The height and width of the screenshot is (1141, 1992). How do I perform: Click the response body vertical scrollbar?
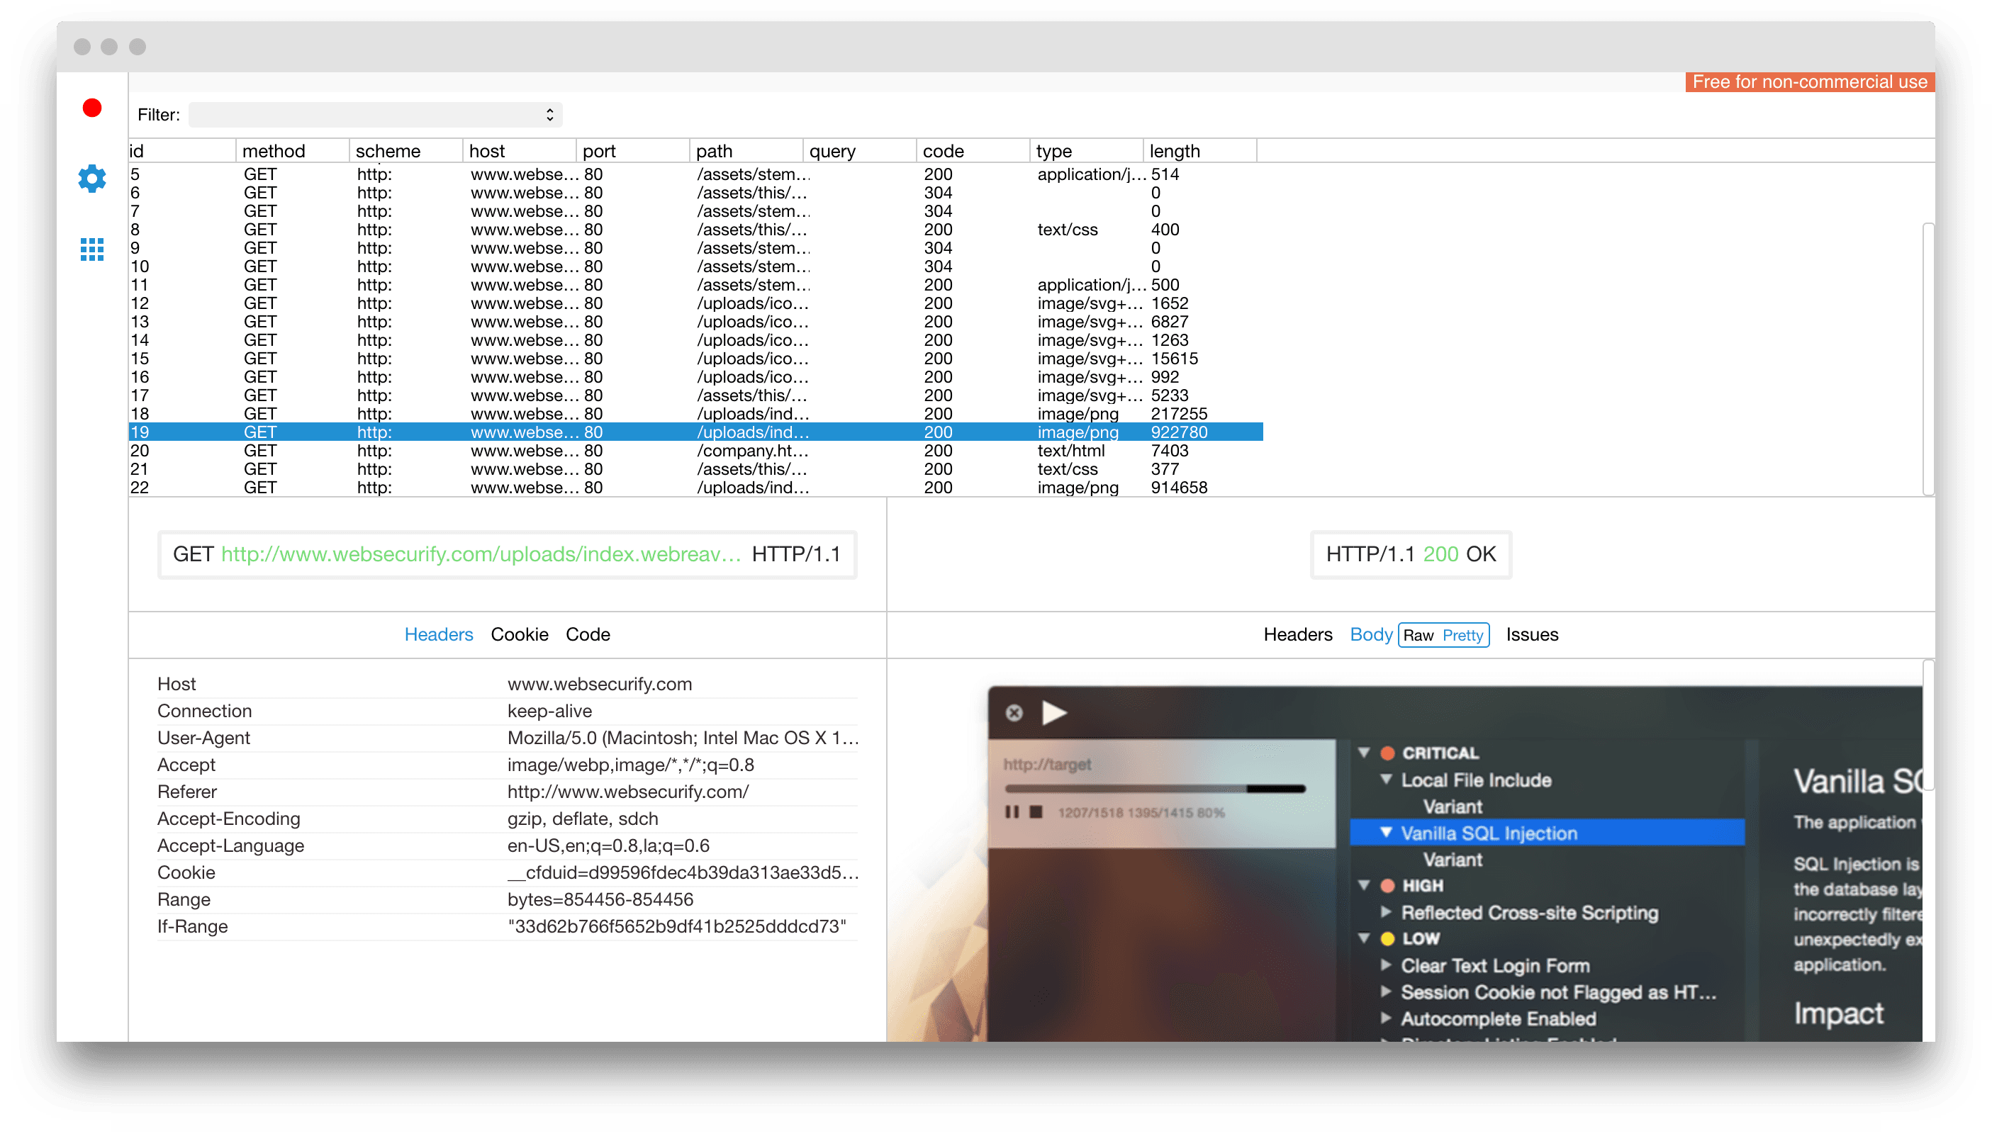pyautogui.click(x=1927, y=725)
